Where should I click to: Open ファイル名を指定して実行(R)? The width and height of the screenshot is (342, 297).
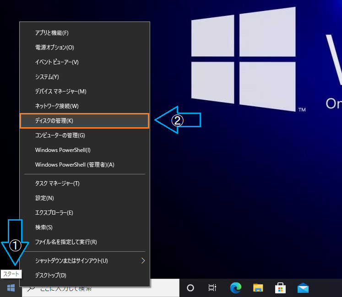85,242
